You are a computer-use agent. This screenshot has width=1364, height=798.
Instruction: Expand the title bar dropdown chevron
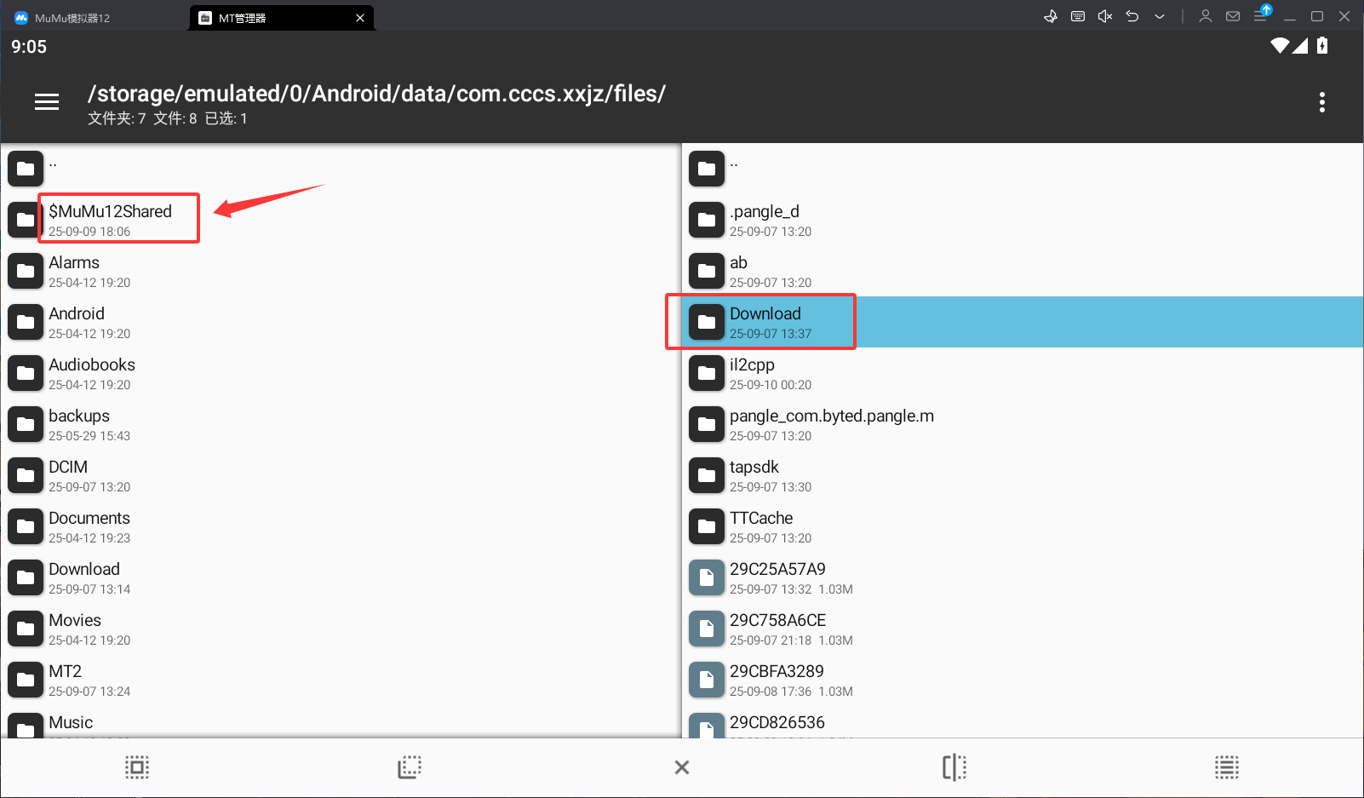click(1160, 16)
